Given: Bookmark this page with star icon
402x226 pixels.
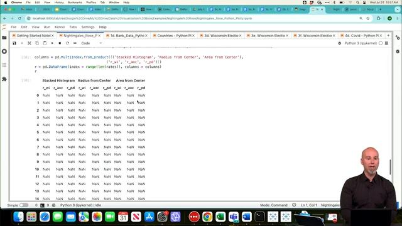Looking at the screenshot, I should (x=368, y=18).
